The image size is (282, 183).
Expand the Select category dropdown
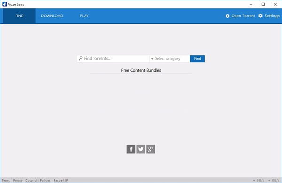pyautogui.click(x=170, y=59)
